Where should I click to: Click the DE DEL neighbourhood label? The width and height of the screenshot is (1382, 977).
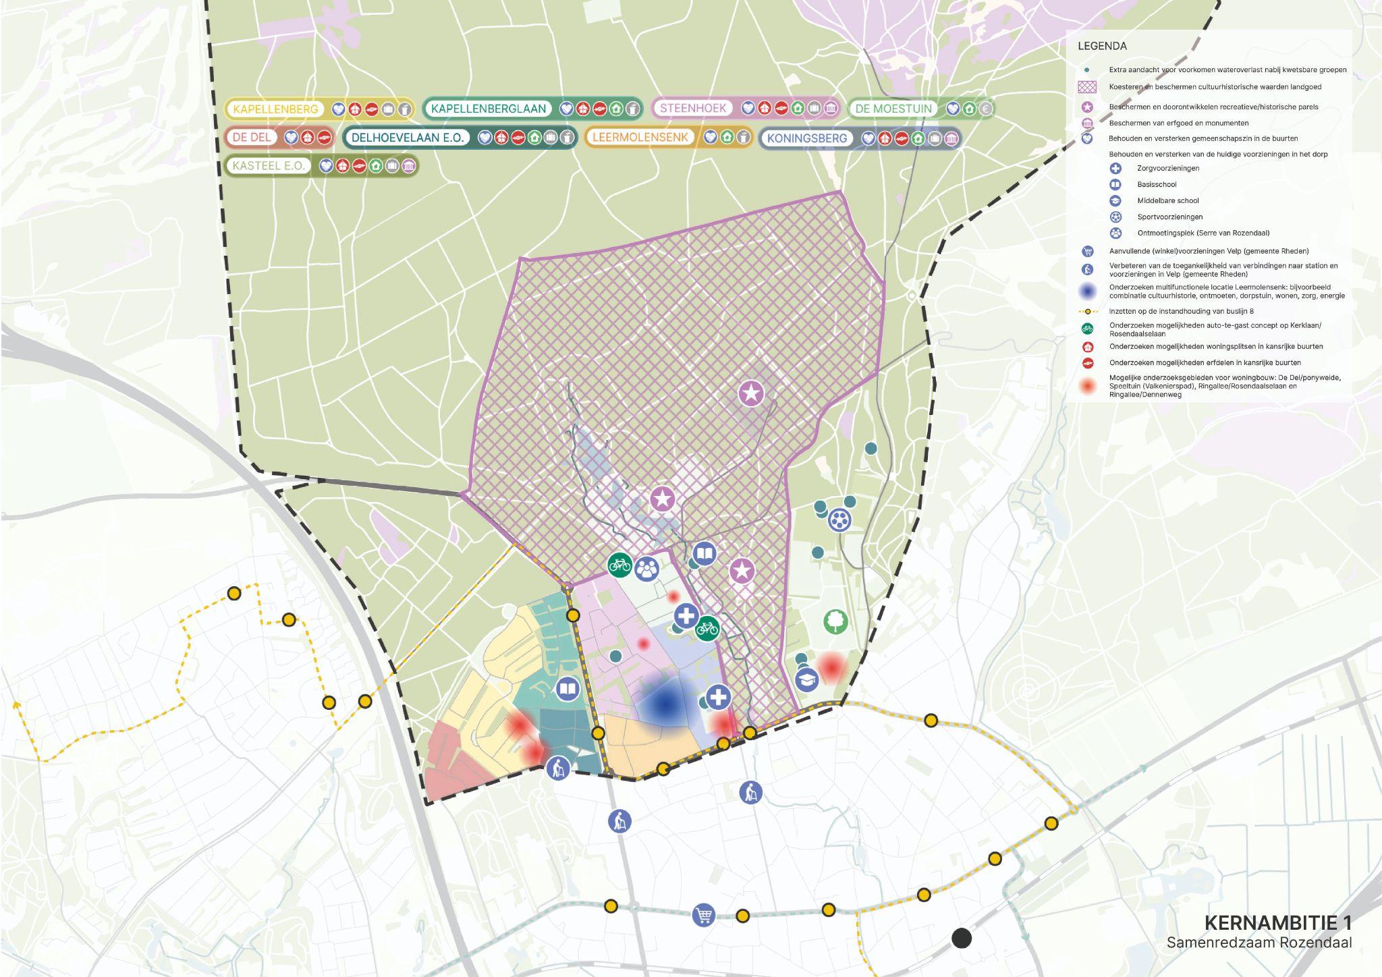point(252,137)
